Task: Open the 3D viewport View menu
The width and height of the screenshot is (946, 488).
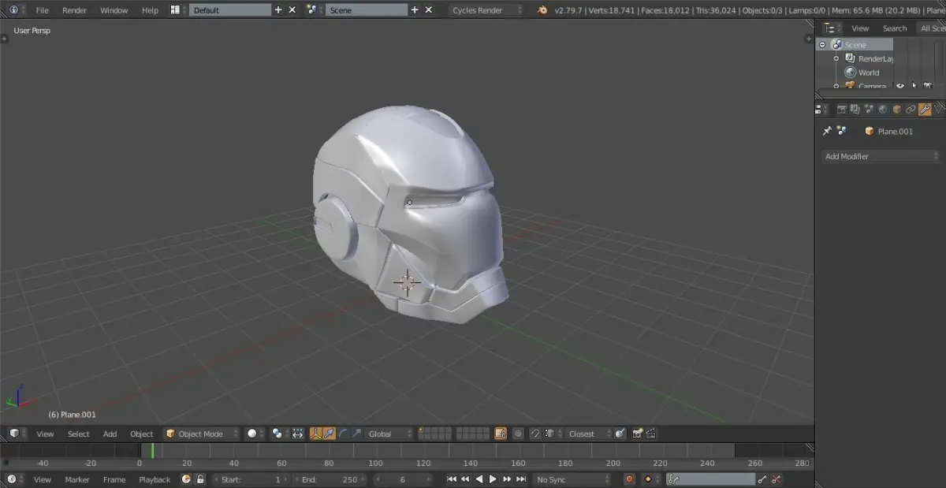Action: (45, 434)
